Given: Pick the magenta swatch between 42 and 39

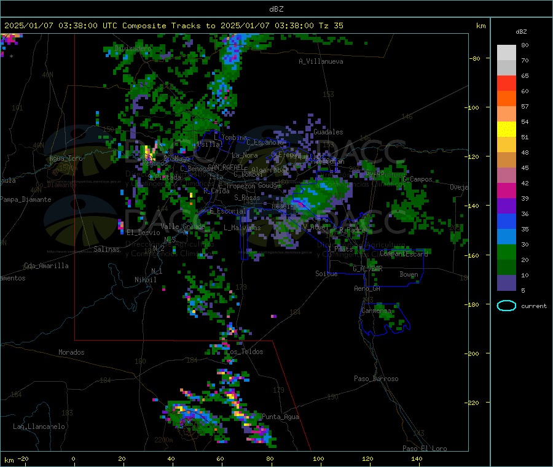Looking at the screenshot, I should pos(506,190).
